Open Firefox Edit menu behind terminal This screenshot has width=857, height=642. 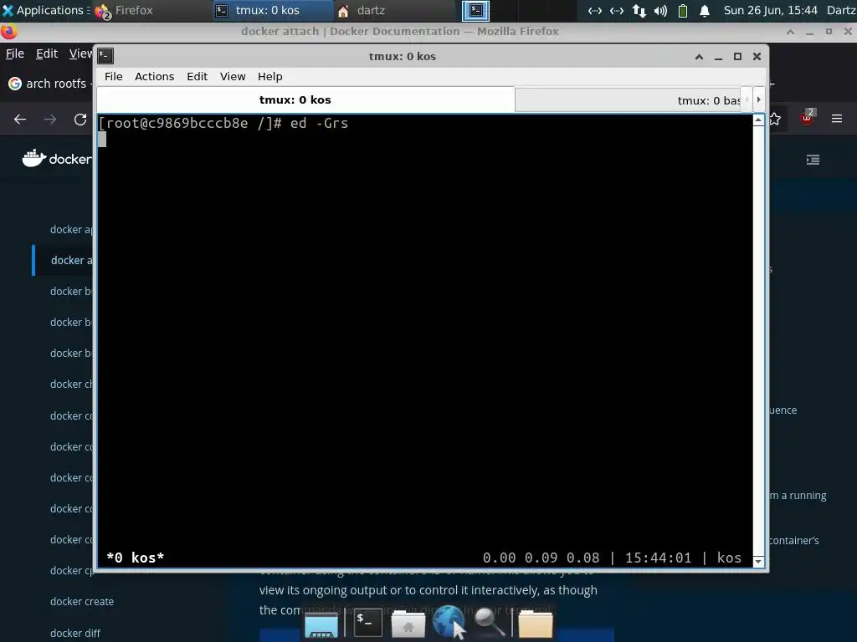(47, 53)
